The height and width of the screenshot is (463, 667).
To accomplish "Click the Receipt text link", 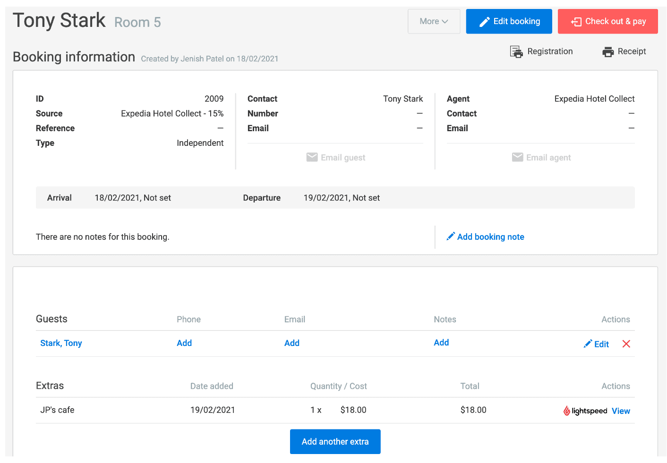I will click(x=632, y=51).
